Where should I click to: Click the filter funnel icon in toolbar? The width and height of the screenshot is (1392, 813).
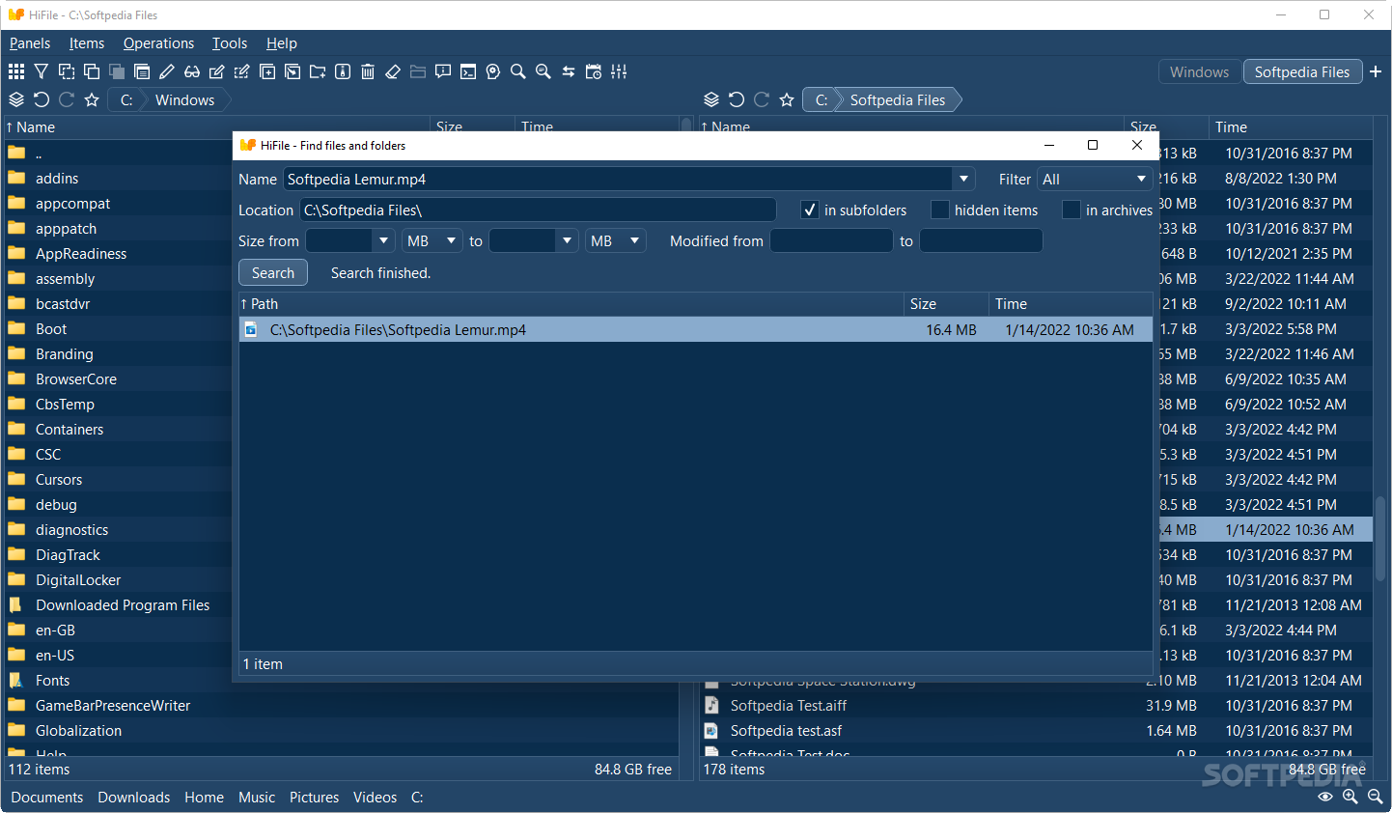pyautogui.click(x=42, y=71)
